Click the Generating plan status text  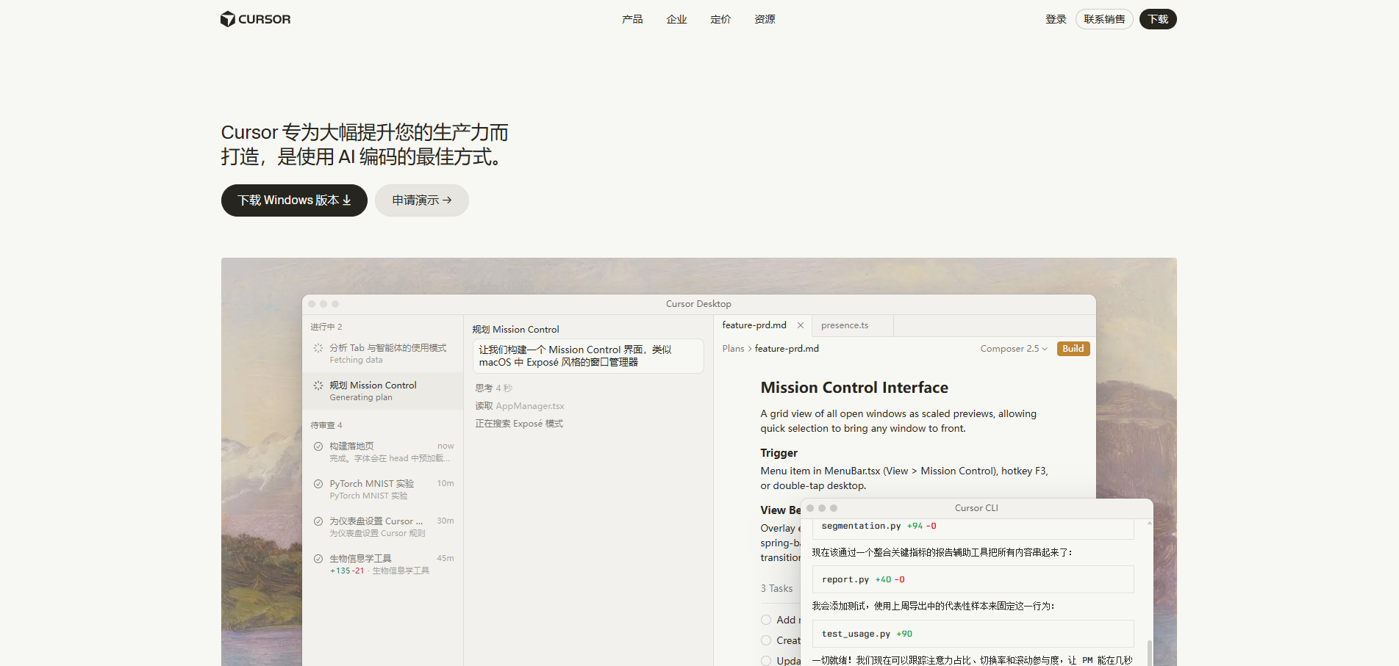point(361,398)
